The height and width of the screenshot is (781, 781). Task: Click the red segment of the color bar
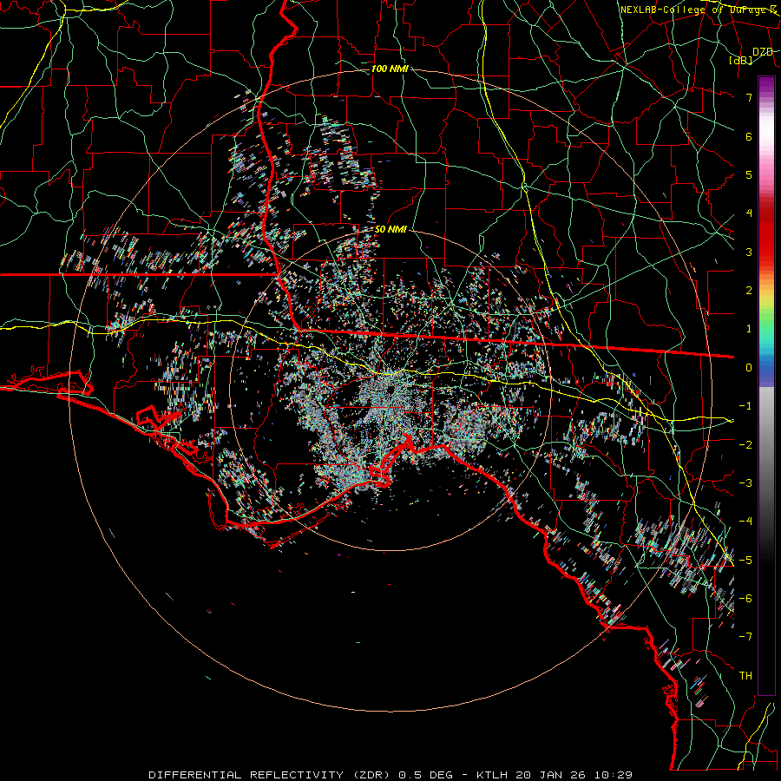[x=766, y=234]
